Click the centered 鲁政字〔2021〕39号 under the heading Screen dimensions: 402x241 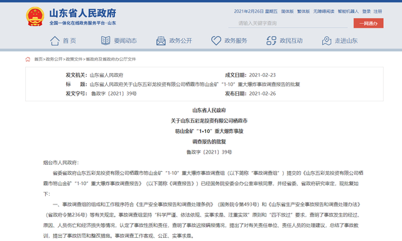209,152
